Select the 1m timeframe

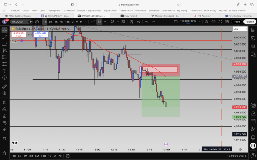coord(45,22)
